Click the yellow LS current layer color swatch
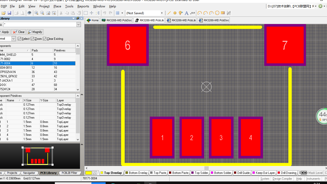Viewport: 327px width, 184px height. point(89,173)
